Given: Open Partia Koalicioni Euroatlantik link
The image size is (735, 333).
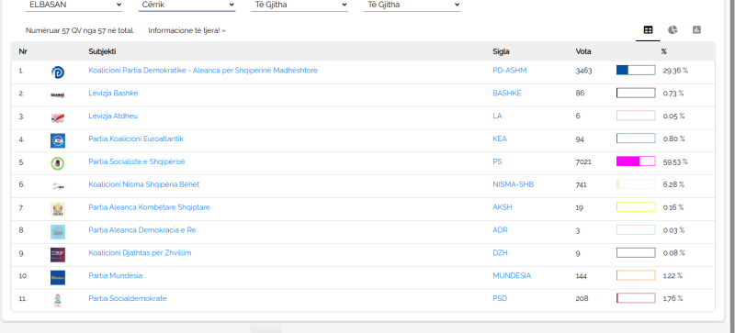Looking at the screenshot, I should pyautogui.click(x=136, y=139).
